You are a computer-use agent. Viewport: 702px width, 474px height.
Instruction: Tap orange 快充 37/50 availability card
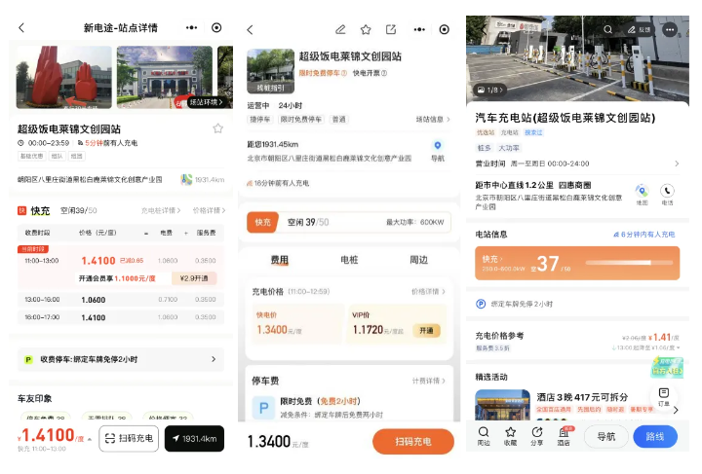(577, 263)
